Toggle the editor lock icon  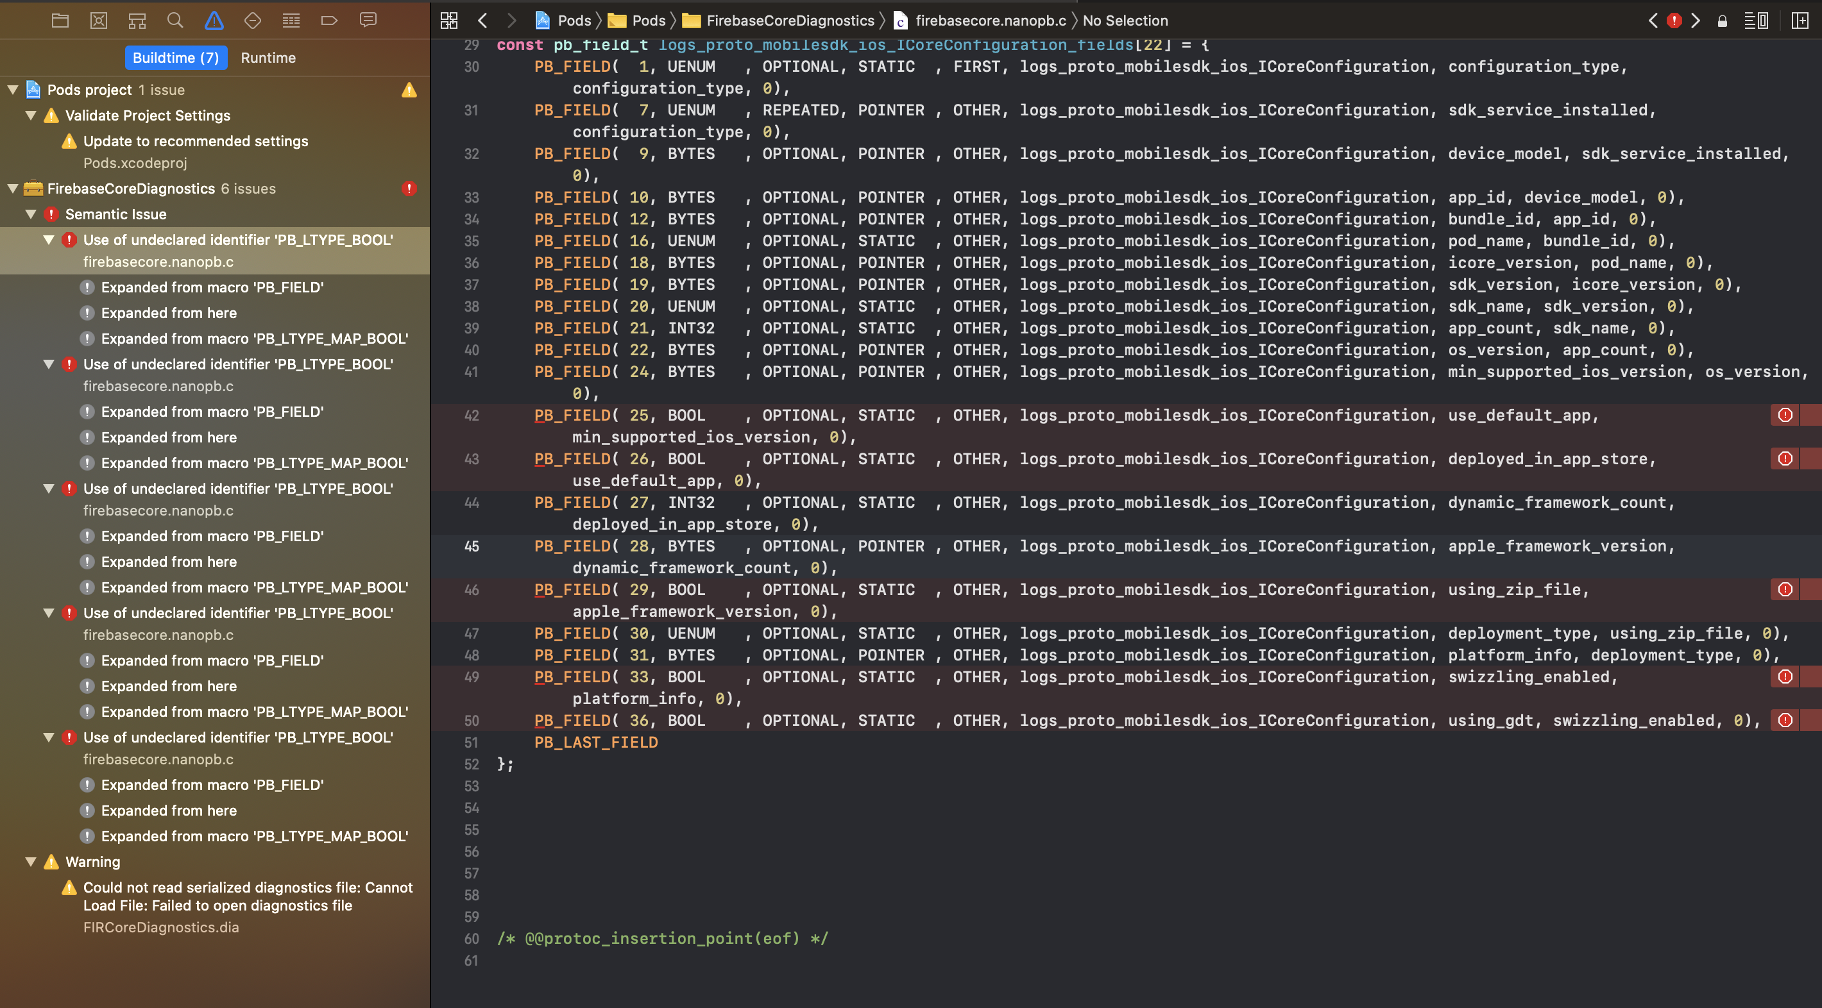click(x=1723, y=21)
